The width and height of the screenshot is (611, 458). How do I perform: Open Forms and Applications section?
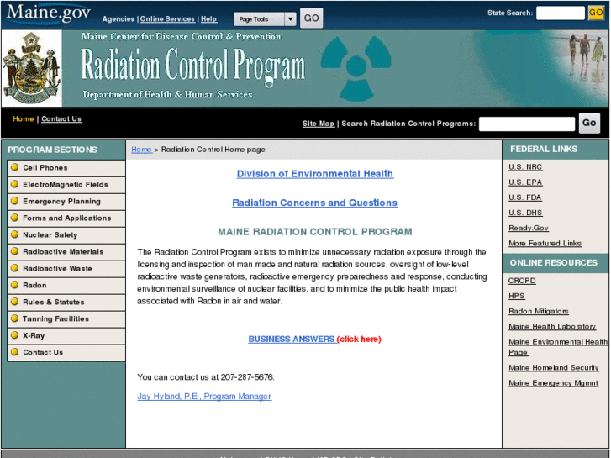[66, 218]
